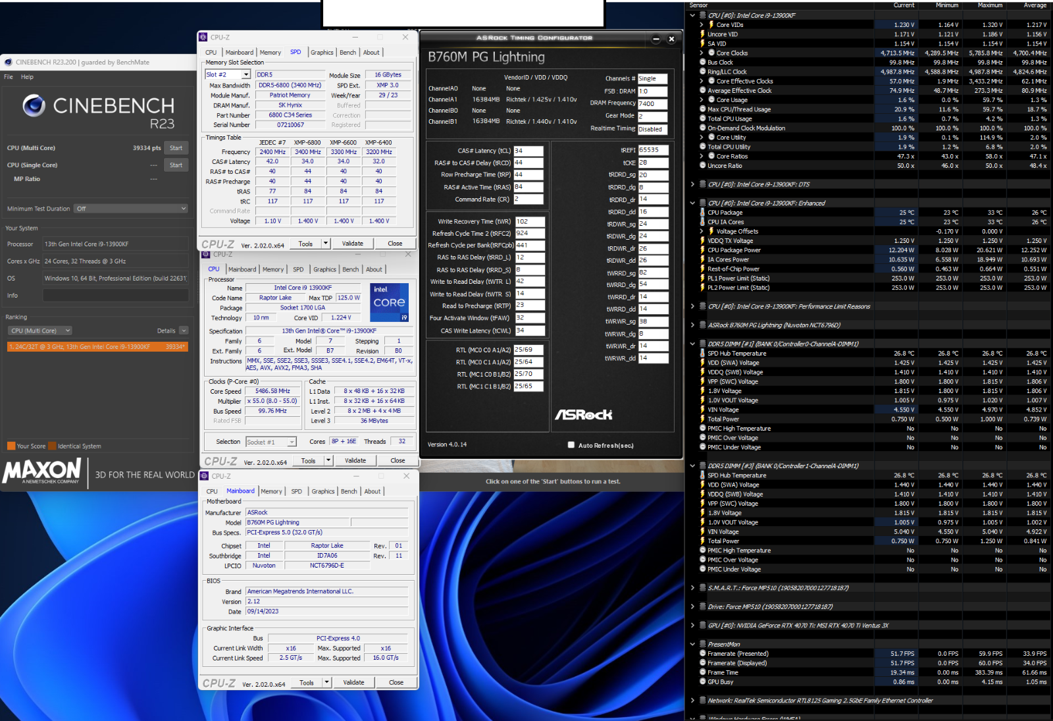This screenshot has width=1053, height=721.
Task: Click the Uncore VID voltage icon
Action: (x=702, y=34)
